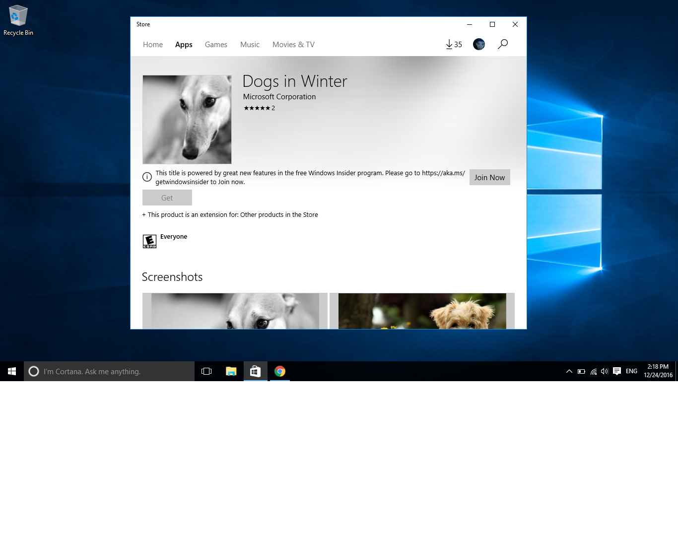Open the Music tab
The height and width of the screenshot is (536, 678).
pyautogui.click(x=250, y=45)
